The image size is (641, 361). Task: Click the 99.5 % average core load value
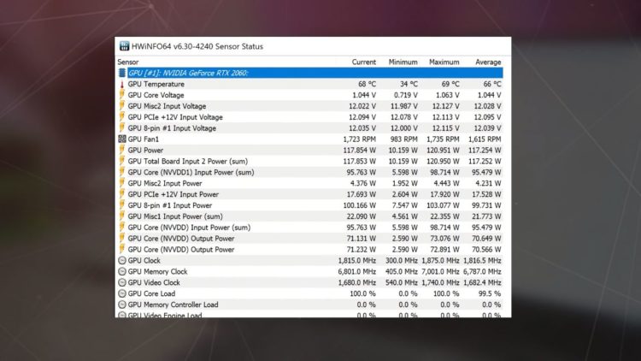point(490,293)
